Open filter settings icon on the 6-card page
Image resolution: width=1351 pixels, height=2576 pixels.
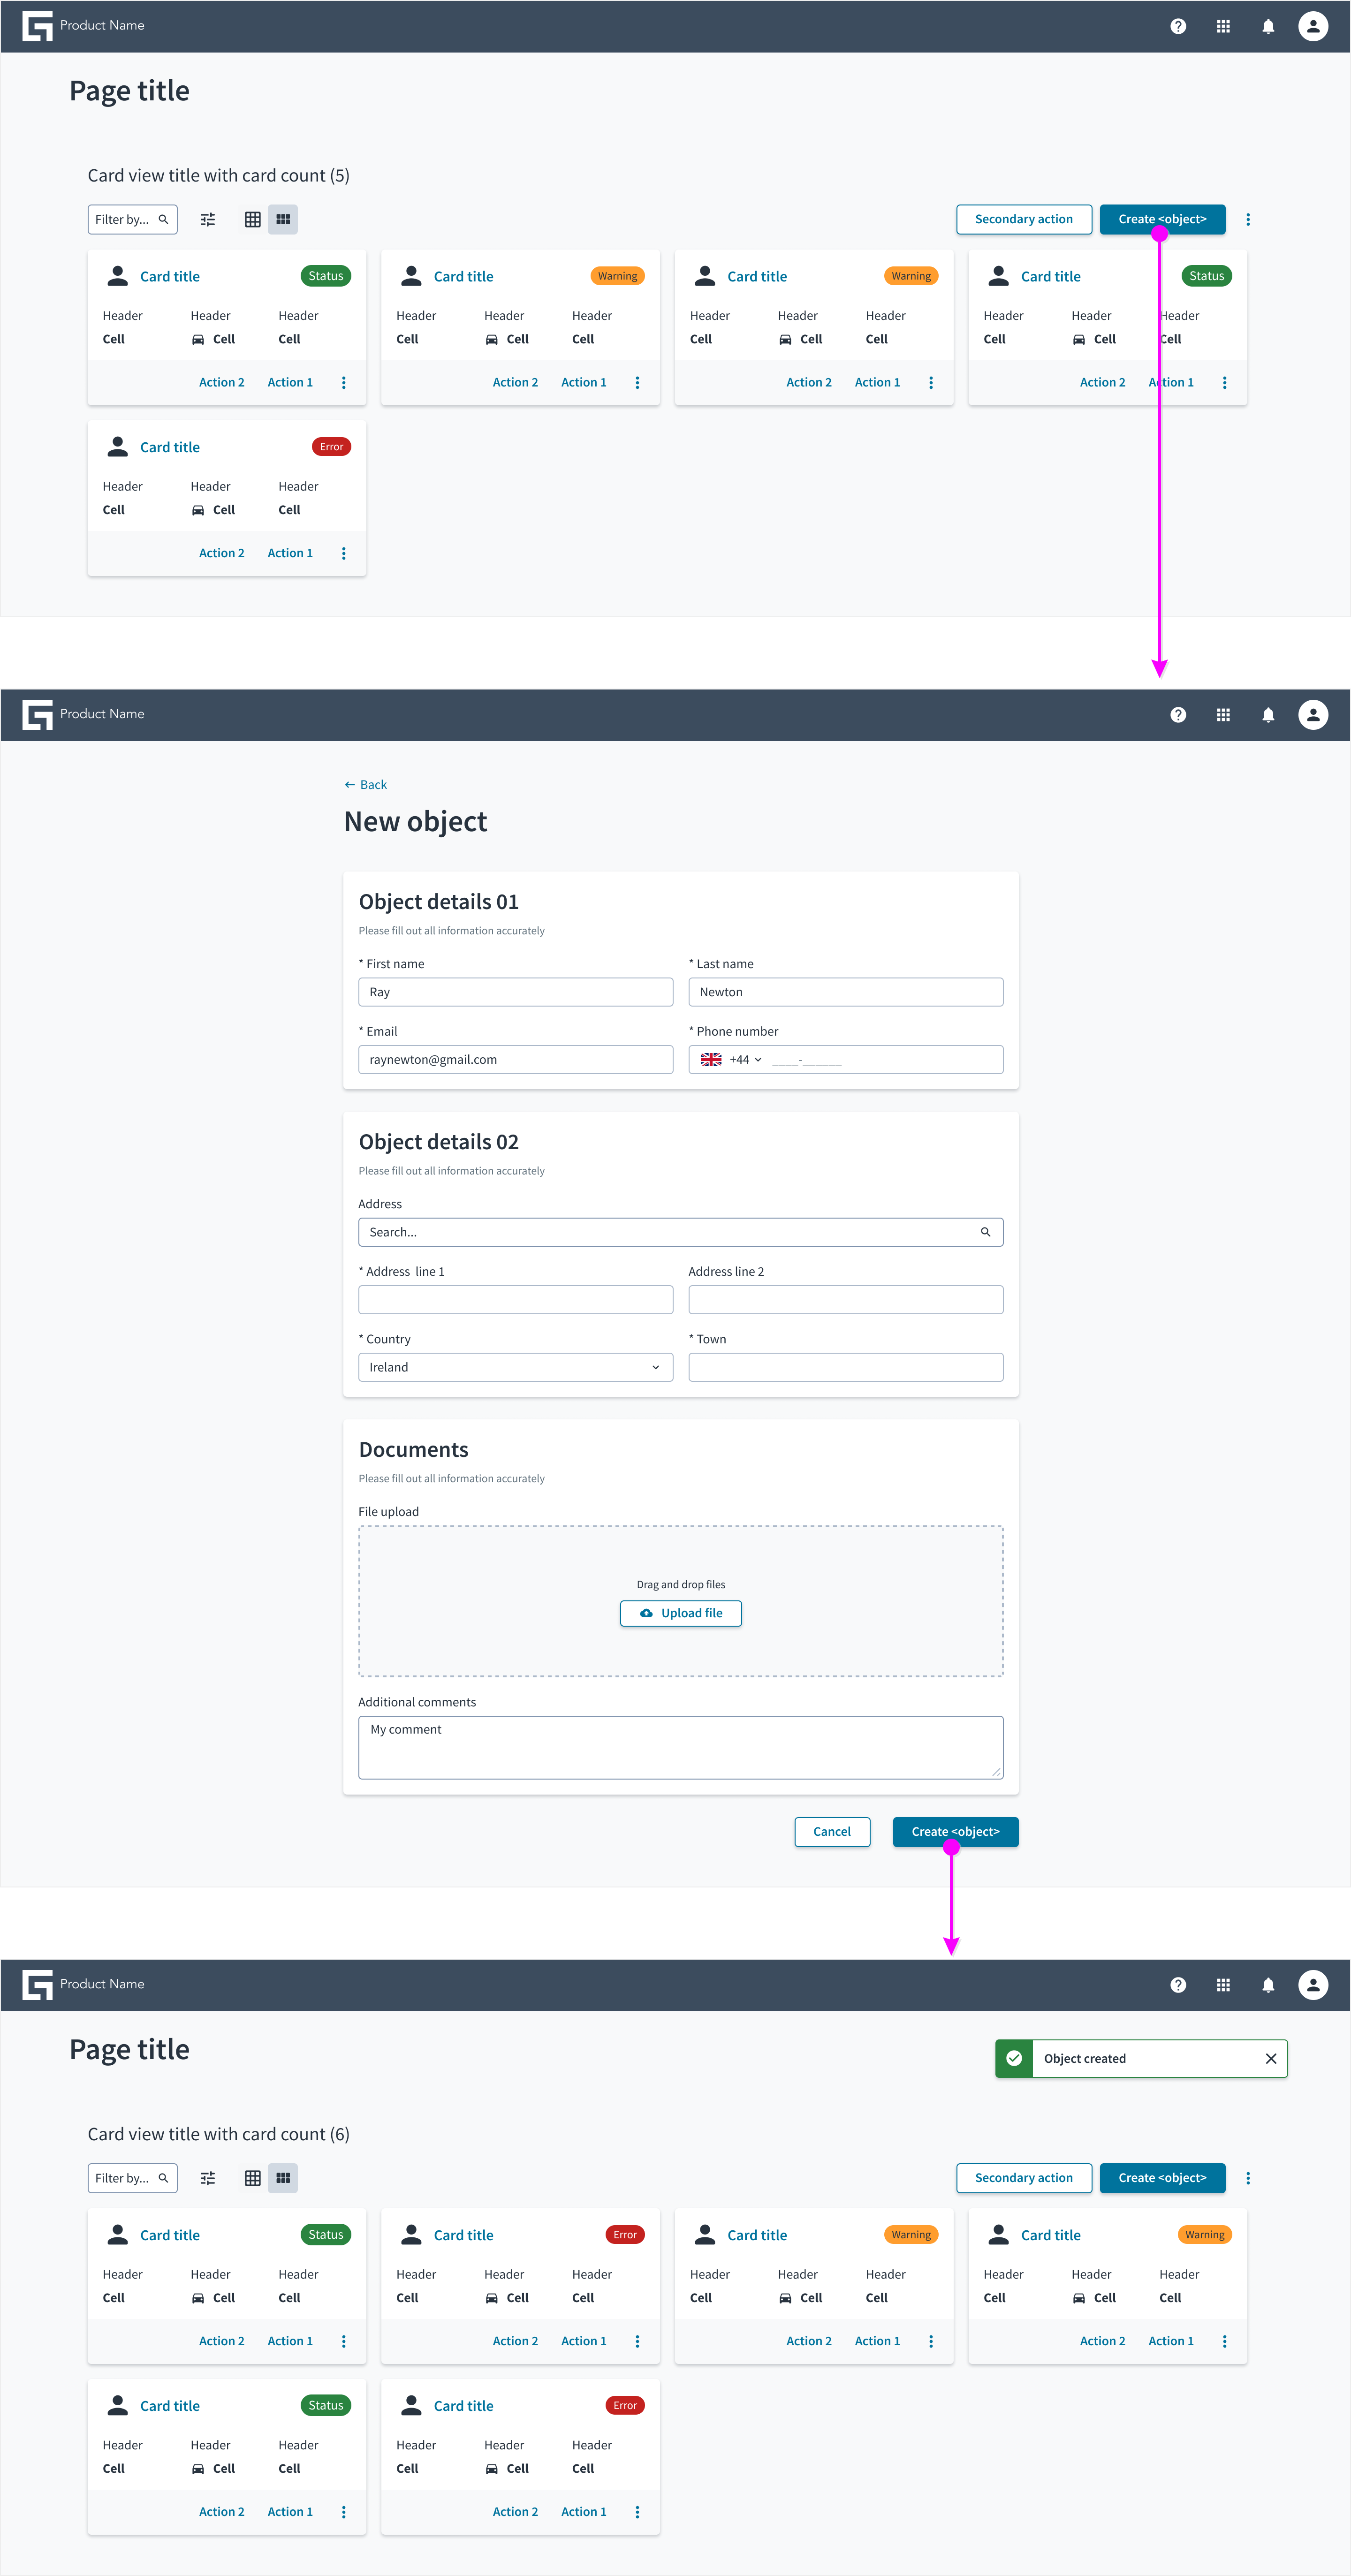208,2178
